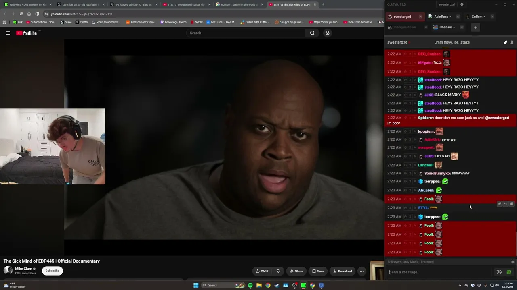517x290 pixels.
Task: Save the video to a playlist
Action: click(x=318, y=271)
